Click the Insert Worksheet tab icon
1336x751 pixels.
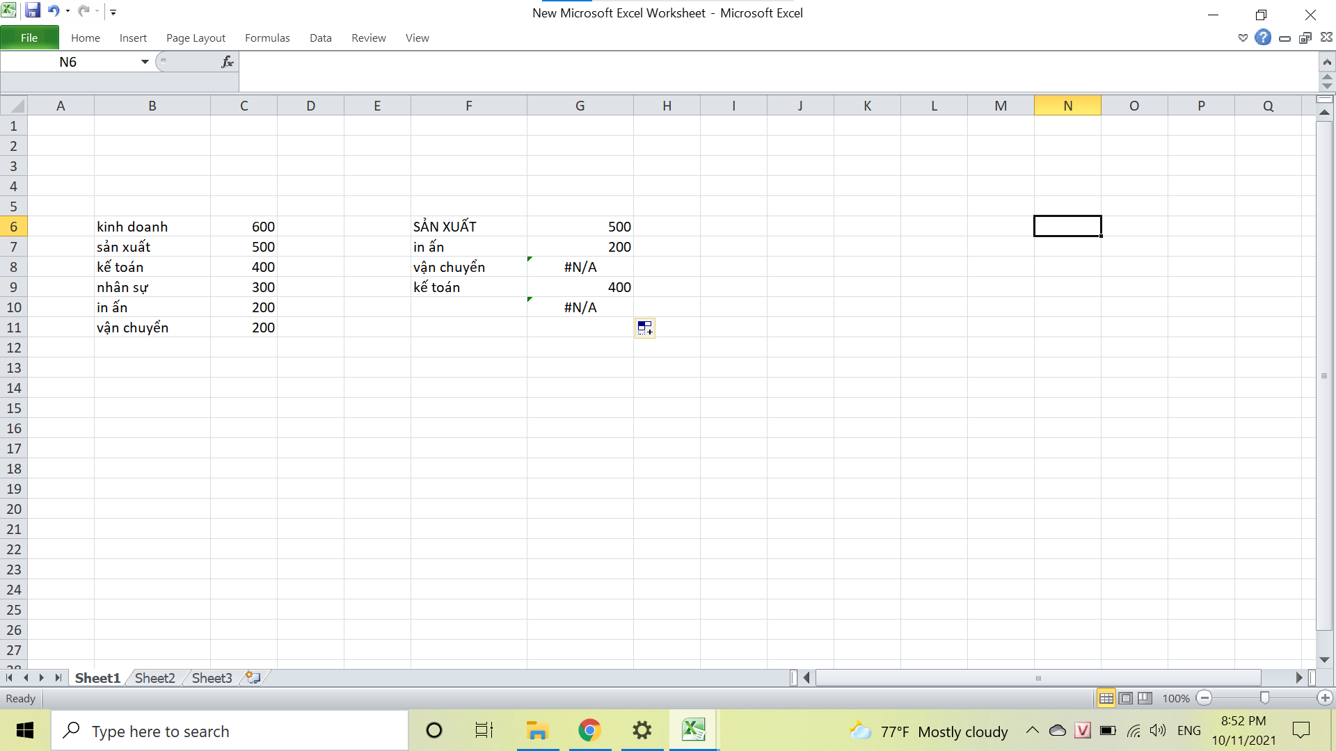253,677
